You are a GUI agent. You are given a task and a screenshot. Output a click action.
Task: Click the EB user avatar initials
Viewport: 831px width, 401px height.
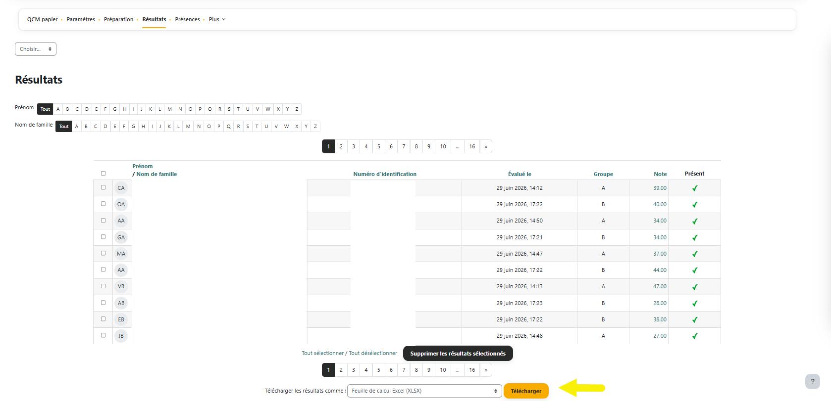121,319
